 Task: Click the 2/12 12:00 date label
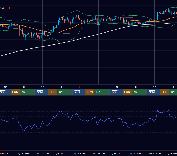pyautogui.click(x=80, y=153)
